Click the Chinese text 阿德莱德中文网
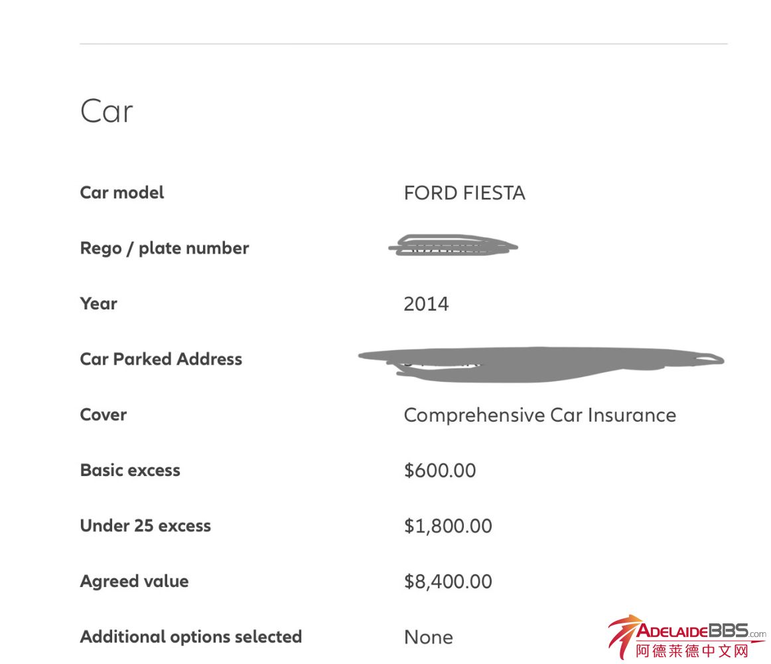The height and width of the screenshot is (664, 771). 692,651
